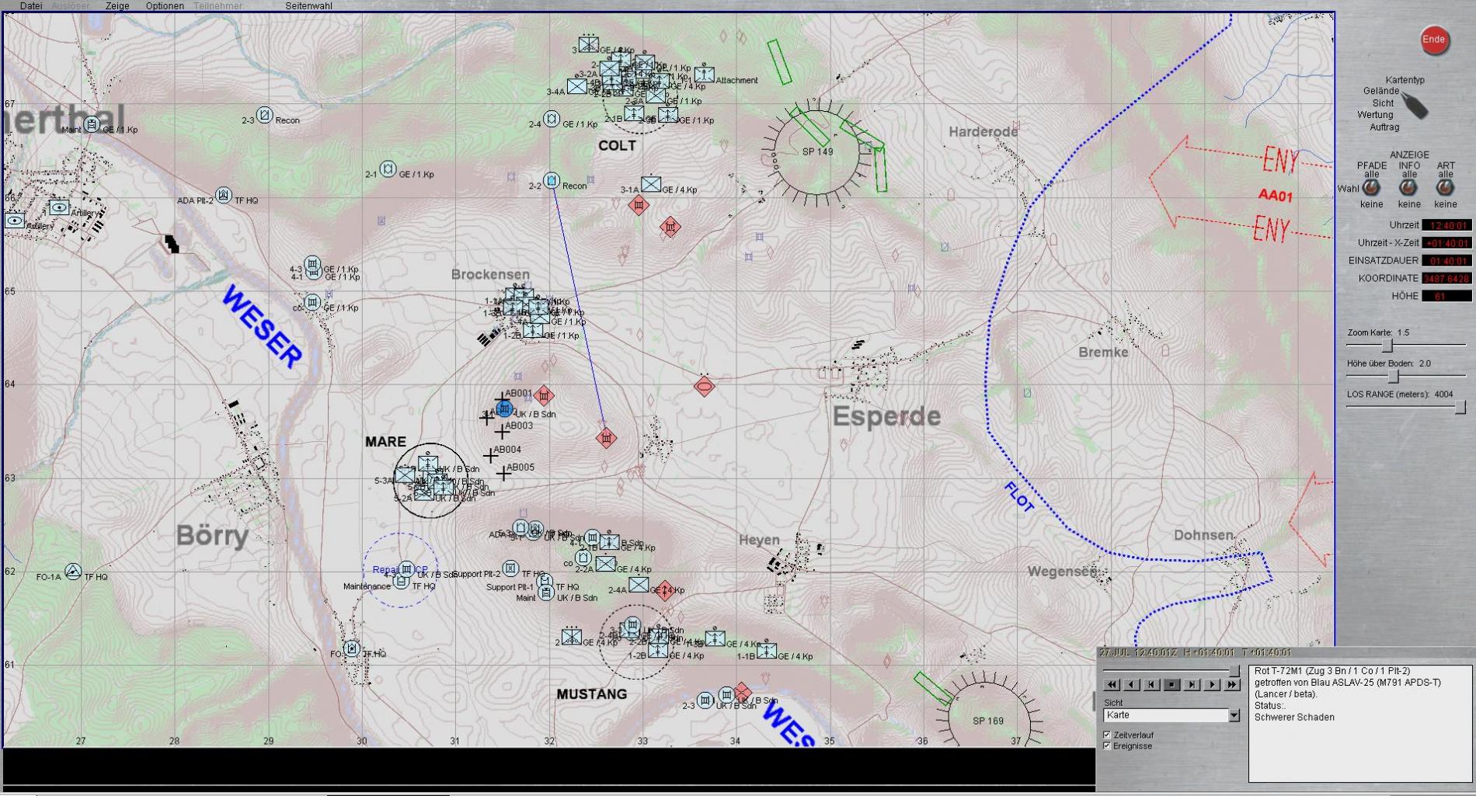Click the fast forward playback button
The width and height of the screenshot is (1476, 796).
1232,684
